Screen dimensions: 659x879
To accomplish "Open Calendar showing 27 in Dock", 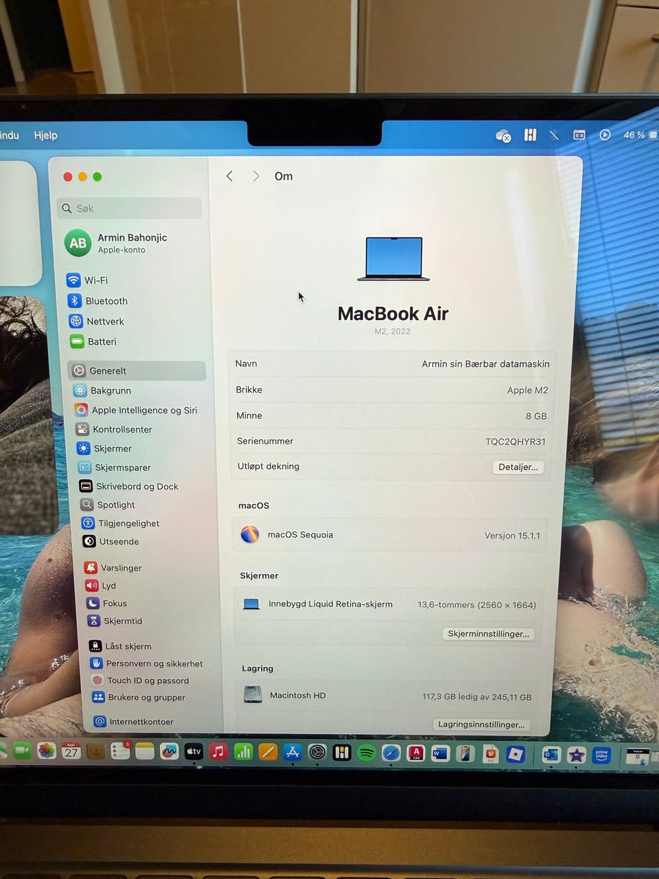I will click(71, 751).
